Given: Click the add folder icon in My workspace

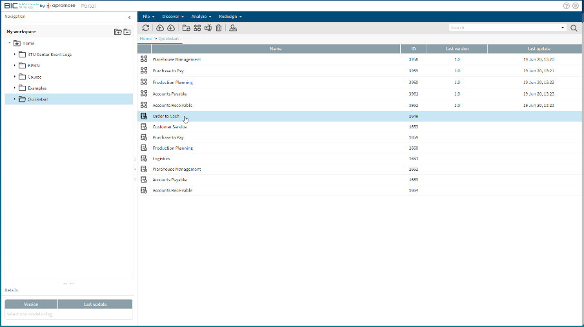Looking at the screenshot, I should click(117, 32).
